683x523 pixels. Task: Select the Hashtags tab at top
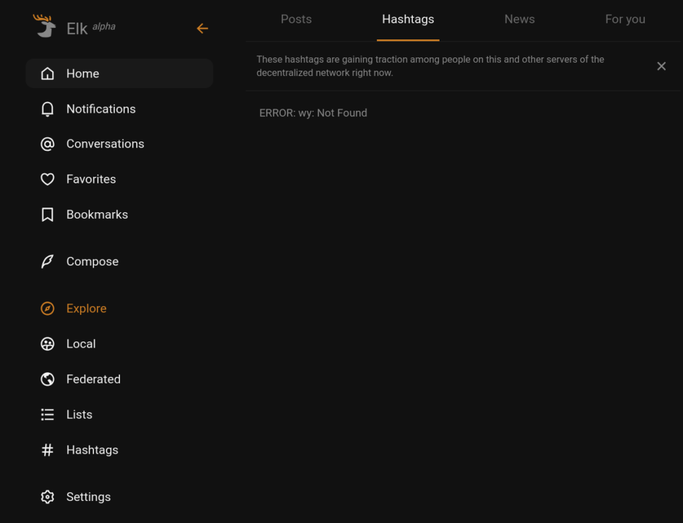tap(408, 19)
